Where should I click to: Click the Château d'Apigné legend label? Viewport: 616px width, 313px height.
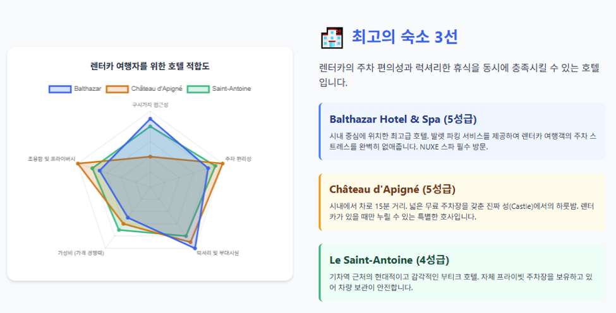[157, 89]
